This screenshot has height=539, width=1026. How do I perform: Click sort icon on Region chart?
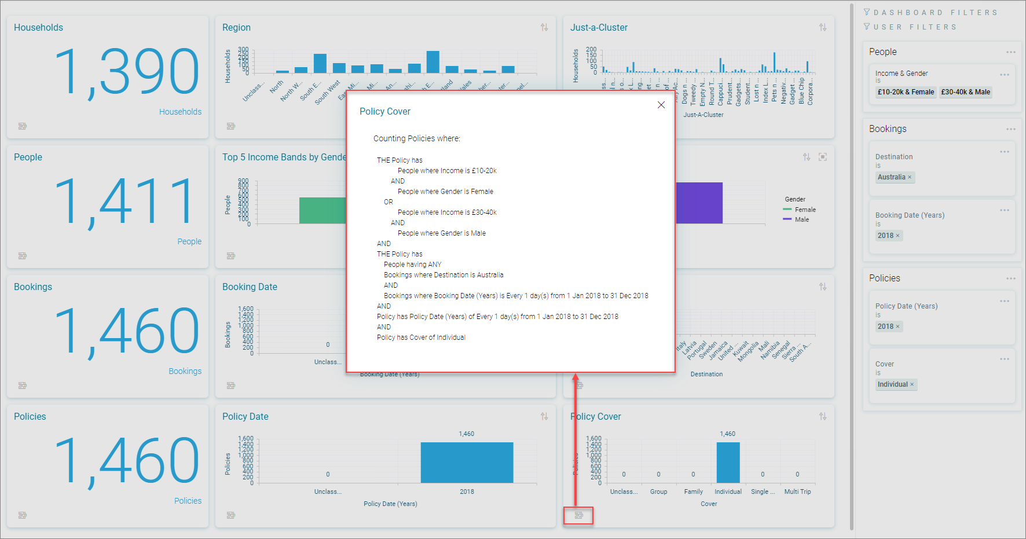click(x=544, y=27)
